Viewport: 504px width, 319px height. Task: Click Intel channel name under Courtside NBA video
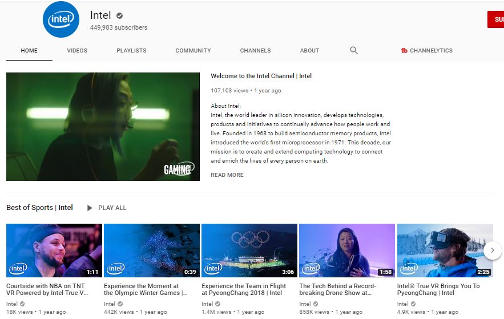pos(12,304)
